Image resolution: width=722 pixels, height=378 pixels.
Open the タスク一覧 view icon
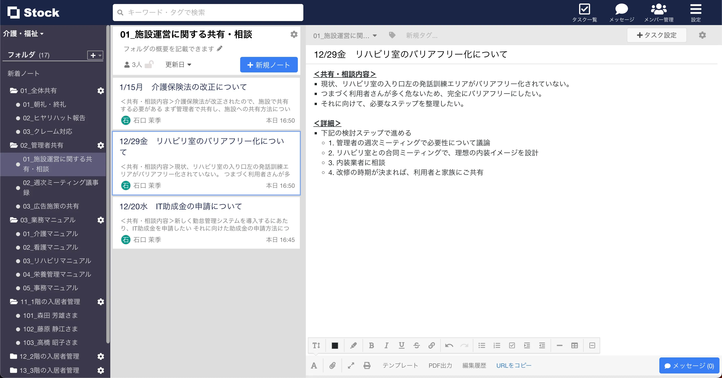tap(585, 9)
